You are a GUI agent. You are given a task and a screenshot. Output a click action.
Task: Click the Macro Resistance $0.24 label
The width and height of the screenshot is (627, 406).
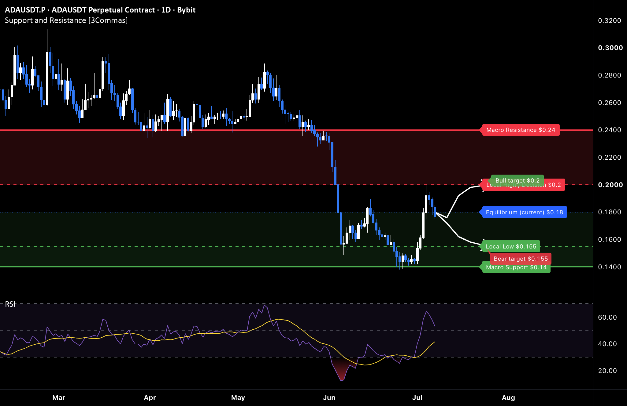(521, 130)
